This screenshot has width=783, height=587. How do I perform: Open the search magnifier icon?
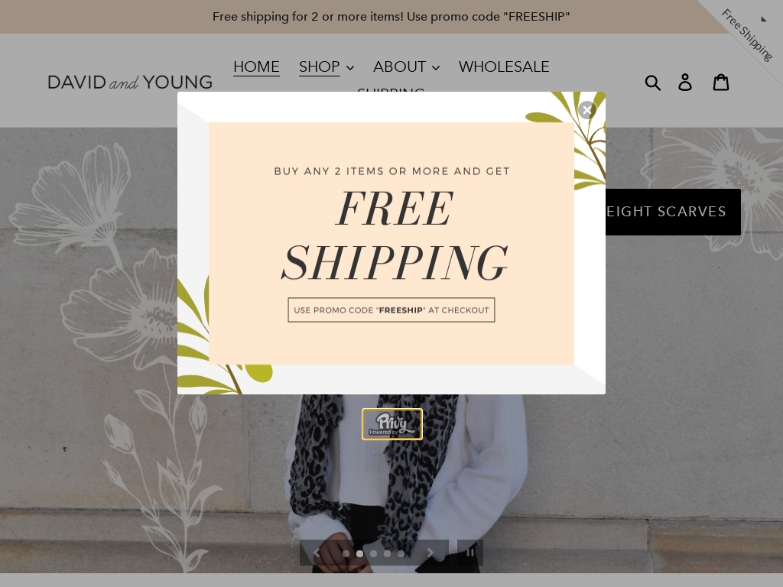click(653, 83)
